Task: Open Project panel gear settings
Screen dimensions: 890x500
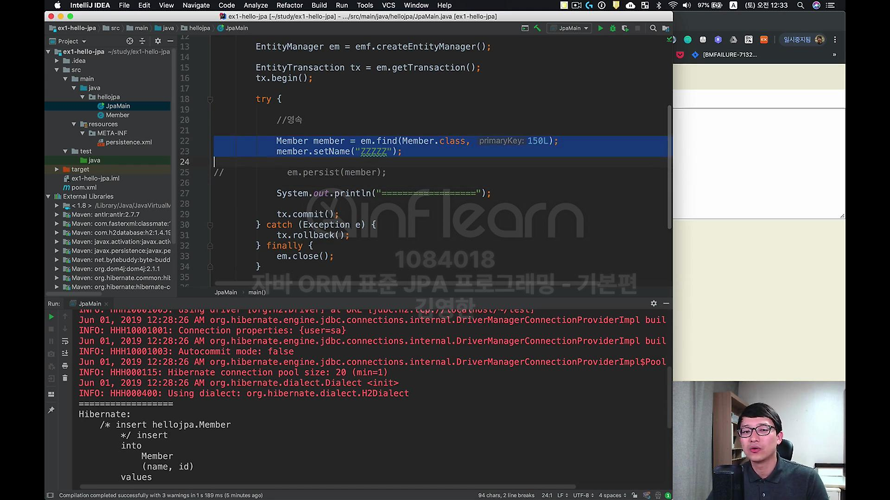Action: [x=157, y=41]
